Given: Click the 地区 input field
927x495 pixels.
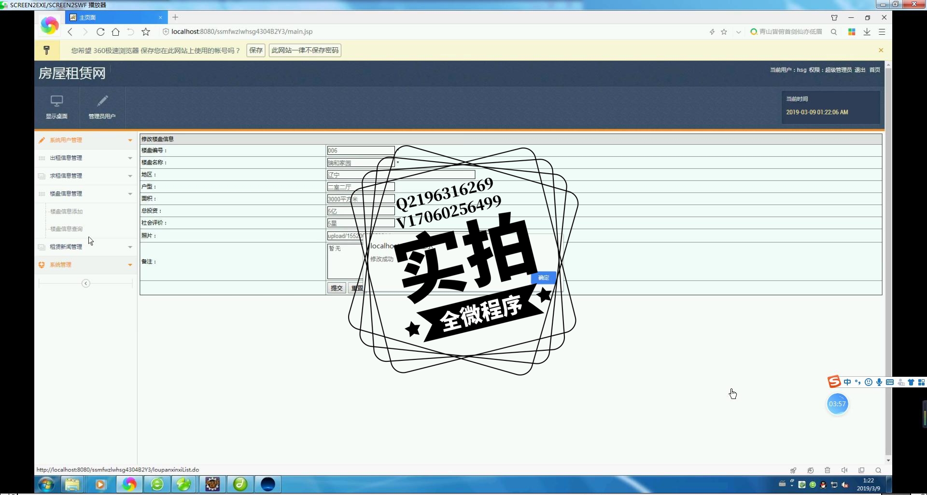Looking at the screenshot, I should point(401,175).
